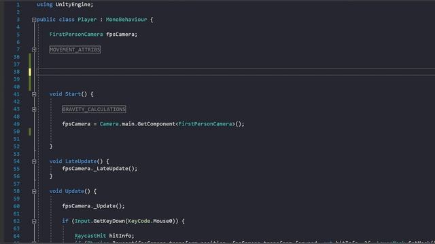Click 'LateUpdate' method name on line 54
Image resolution: width=435 pixels, height=244 pixels.
pyautogui.click(x=81, y=161)
